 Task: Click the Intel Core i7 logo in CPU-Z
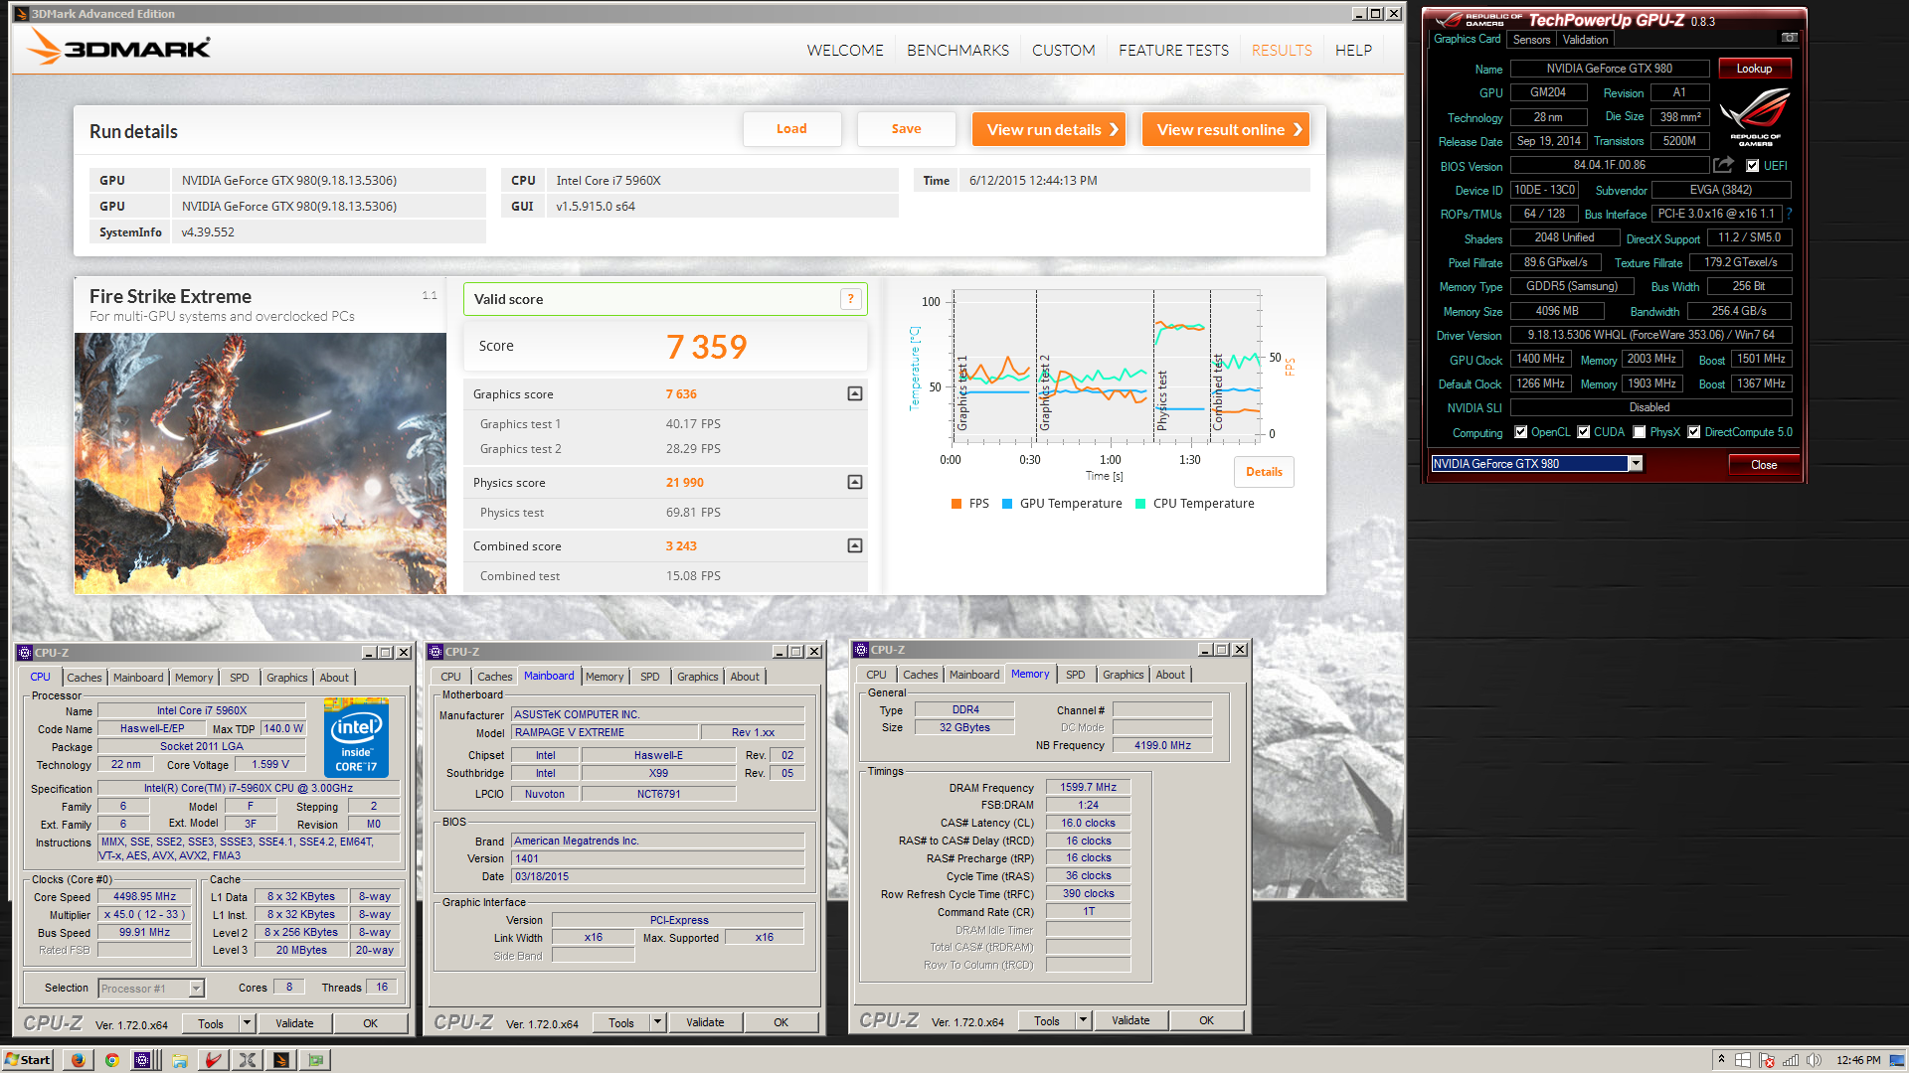pos(356,738)
